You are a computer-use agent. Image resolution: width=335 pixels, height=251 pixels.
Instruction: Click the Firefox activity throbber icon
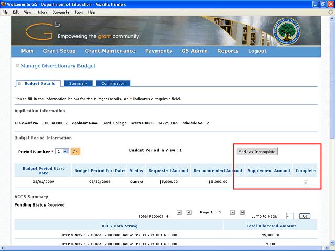(330, 12)
